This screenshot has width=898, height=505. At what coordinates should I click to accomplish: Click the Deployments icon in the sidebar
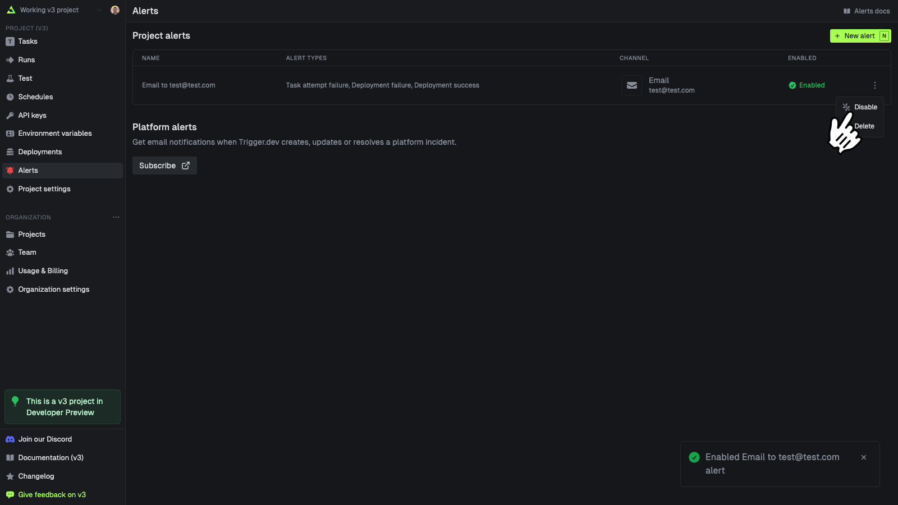[10, 151]
